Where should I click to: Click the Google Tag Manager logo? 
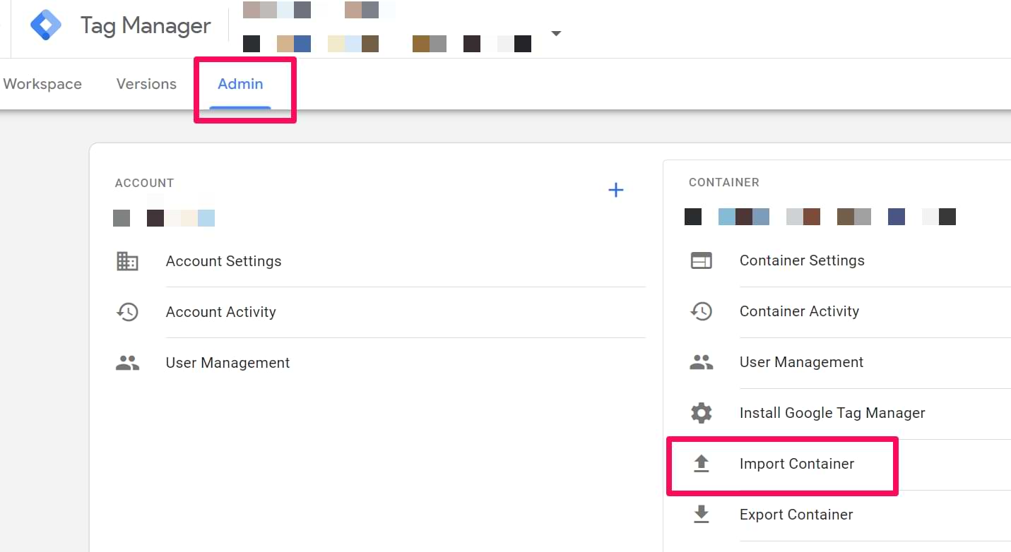[46, 26]
